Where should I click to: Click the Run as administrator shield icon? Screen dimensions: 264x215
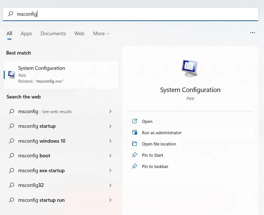point(135,133)
